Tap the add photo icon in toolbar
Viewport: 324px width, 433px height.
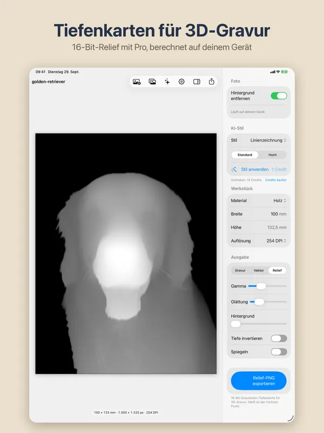coord(137,82)
